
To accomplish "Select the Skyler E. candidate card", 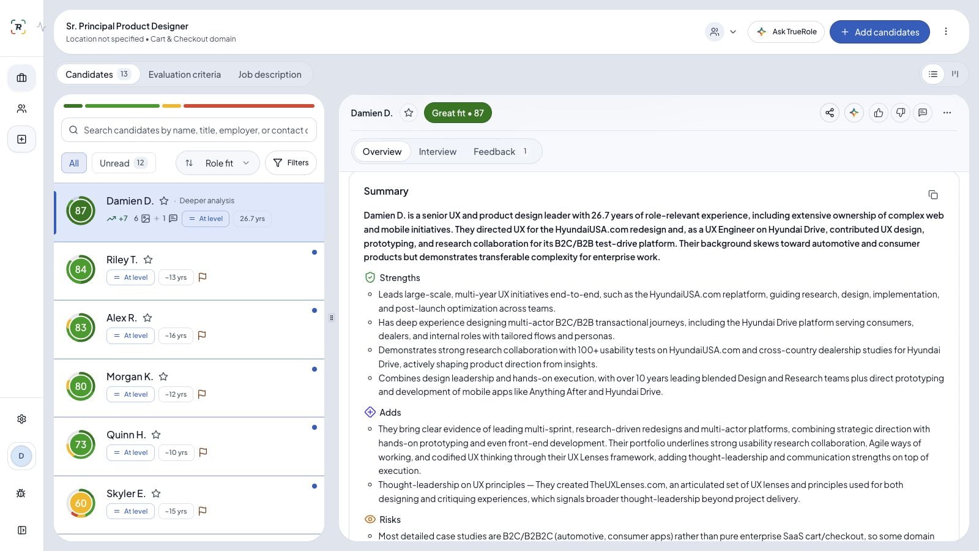I will [x=189, y=504].
